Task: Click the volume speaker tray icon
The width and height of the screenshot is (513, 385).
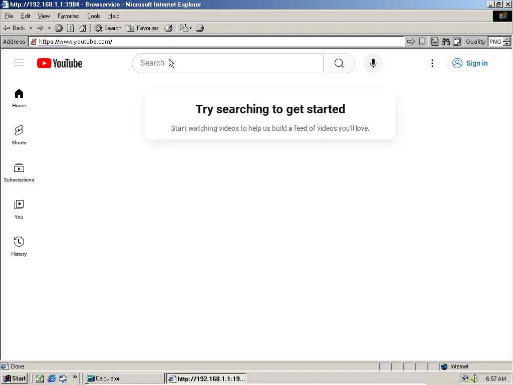Action: pos(474,378)
